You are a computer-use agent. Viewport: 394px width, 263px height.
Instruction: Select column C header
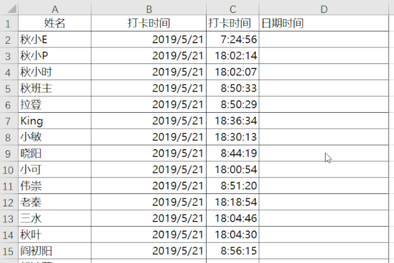(232, 9)
